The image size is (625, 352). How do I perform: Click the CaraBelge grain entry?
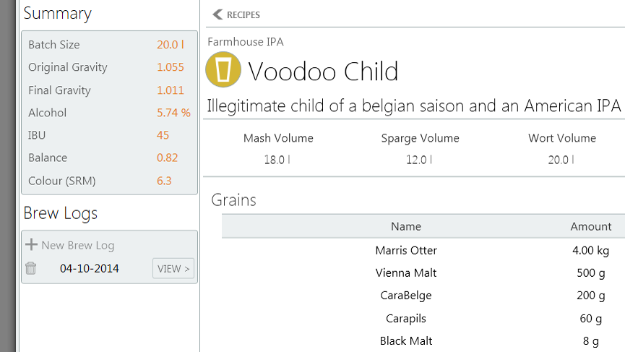[x=406, y=296]
